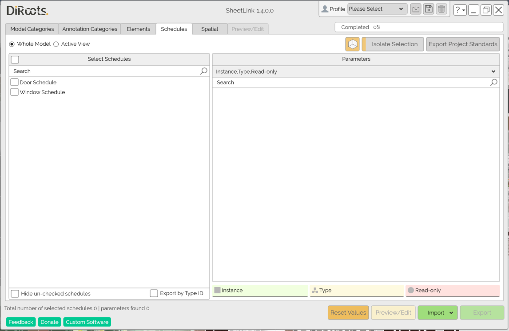Click the 3D cube view icon
This screenshot has height=331, width=509.
tap(352, 44)
